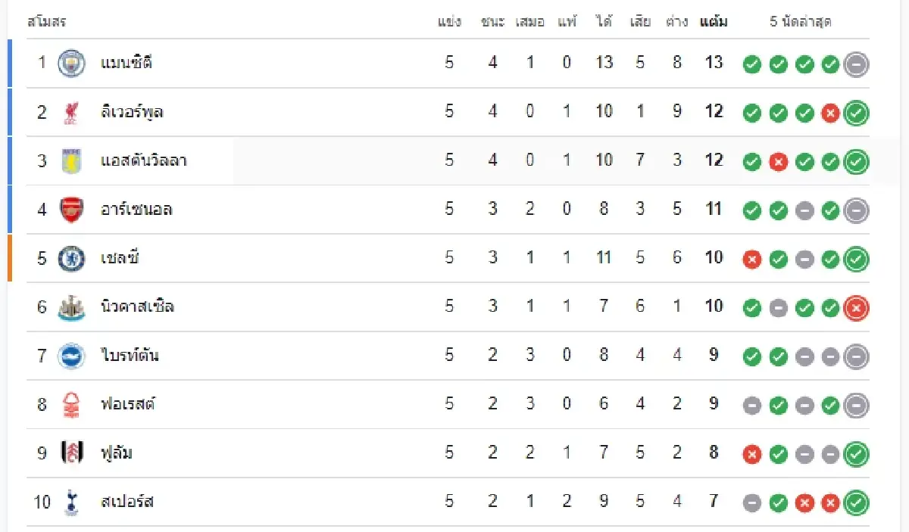The height and width of the screenshot is (532, 909).
Task: Click Liverpool's latest green win indicator
Action: point(857,114)
